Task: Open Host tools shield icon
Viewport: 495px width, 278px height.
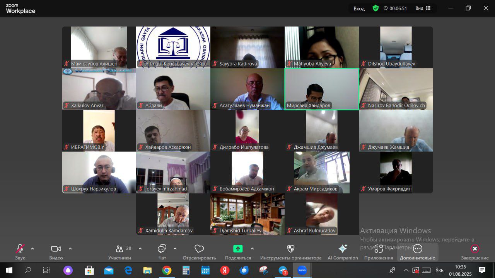Action: [x=291, y=249]
